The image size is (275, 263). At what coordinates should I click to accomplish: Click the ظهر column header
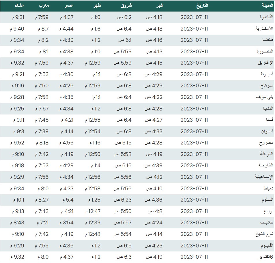(97, 6)
